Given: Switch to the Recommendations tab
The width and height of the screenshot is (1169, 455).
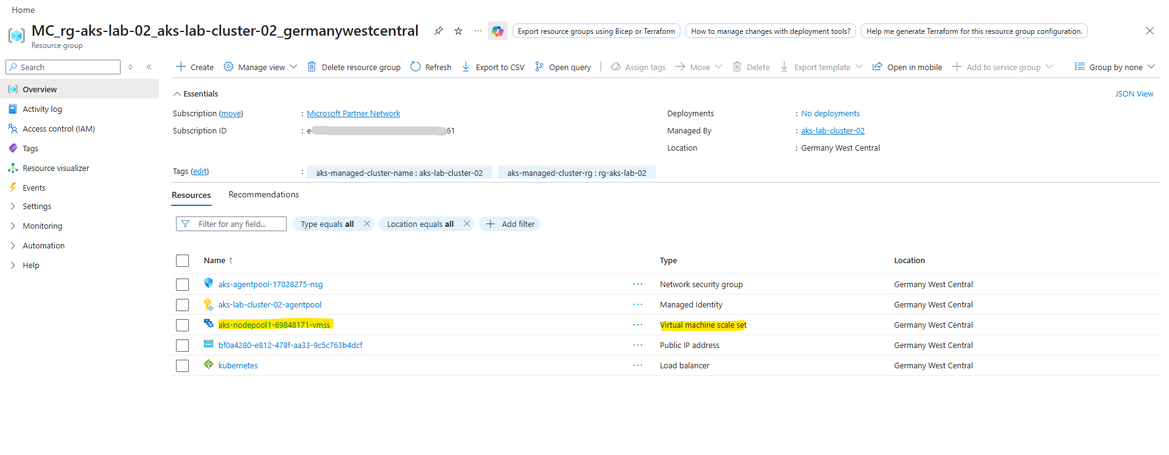Looking at the screenshot, I should [263, 195].
